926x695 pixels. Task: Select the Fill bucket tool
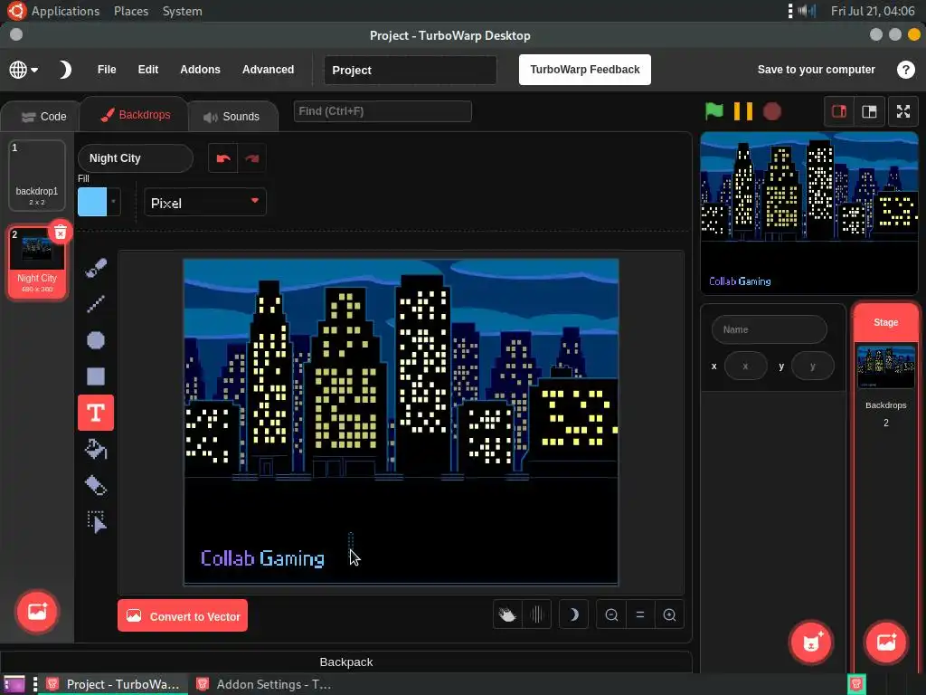96,449
